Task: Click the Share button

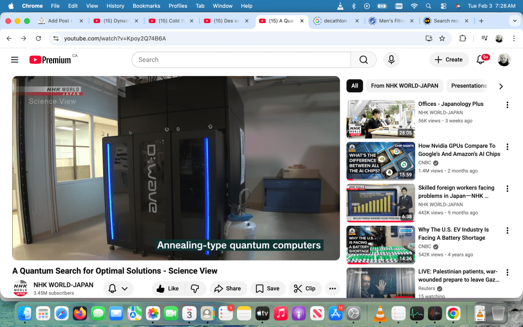Action: coord(227,289)
